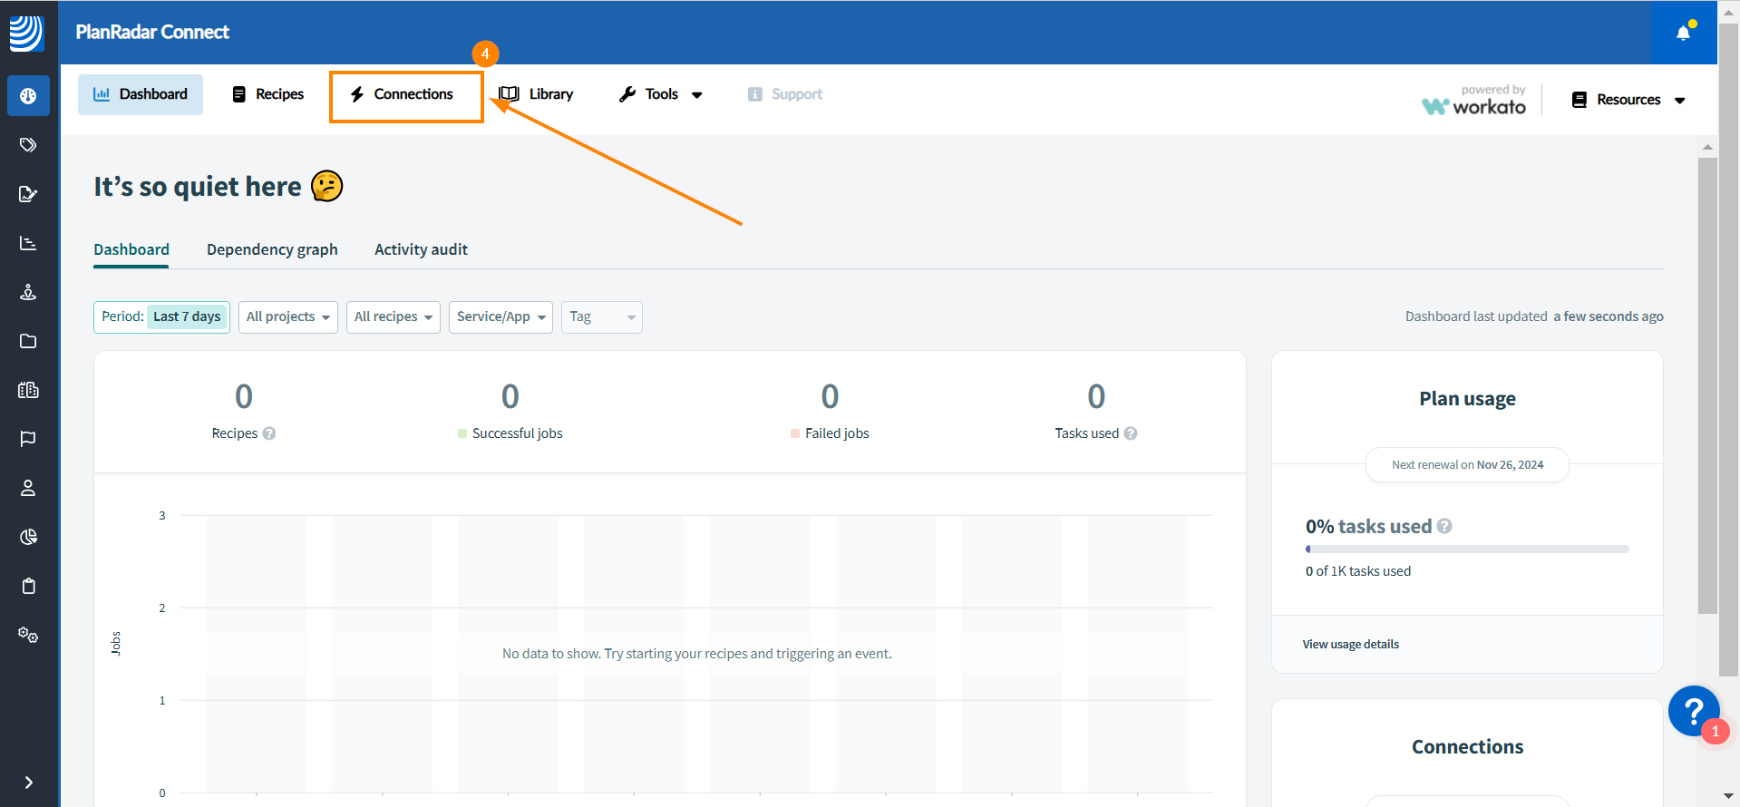Click the pie chart icon in the sidebar
Image resolution: width=1740 pixels, height=807 pixels.
(x=28, y=537)
